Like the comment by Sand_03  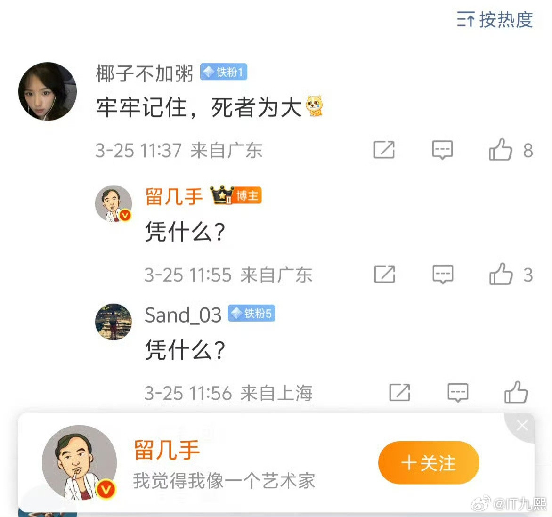pos(515,392)
